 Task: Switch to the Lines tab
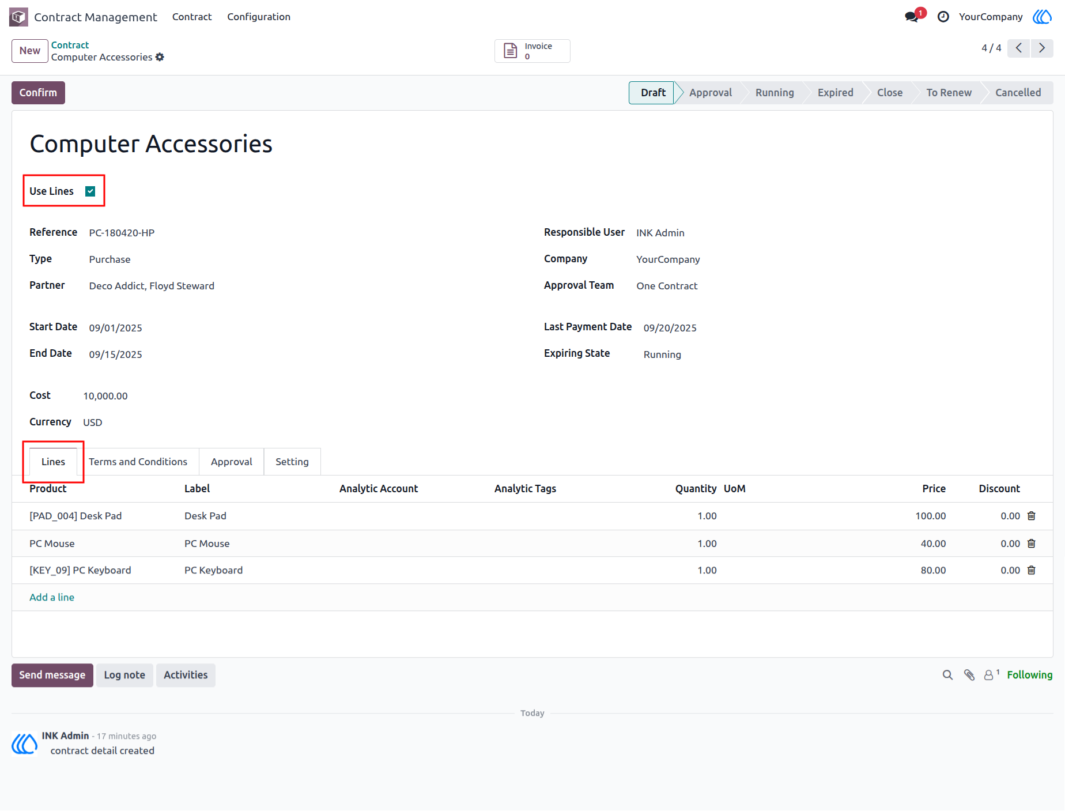[x=53, y=462]
